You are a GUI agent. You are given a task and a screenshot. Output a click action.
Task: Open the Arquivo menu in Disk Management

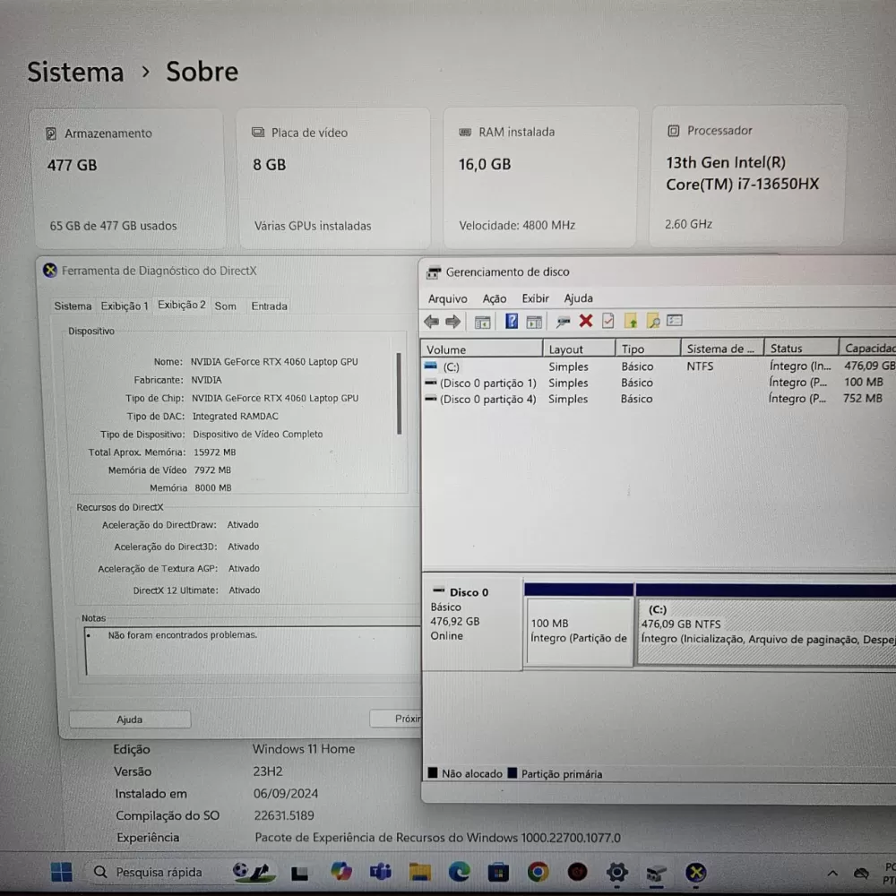(x=447, y=299)
